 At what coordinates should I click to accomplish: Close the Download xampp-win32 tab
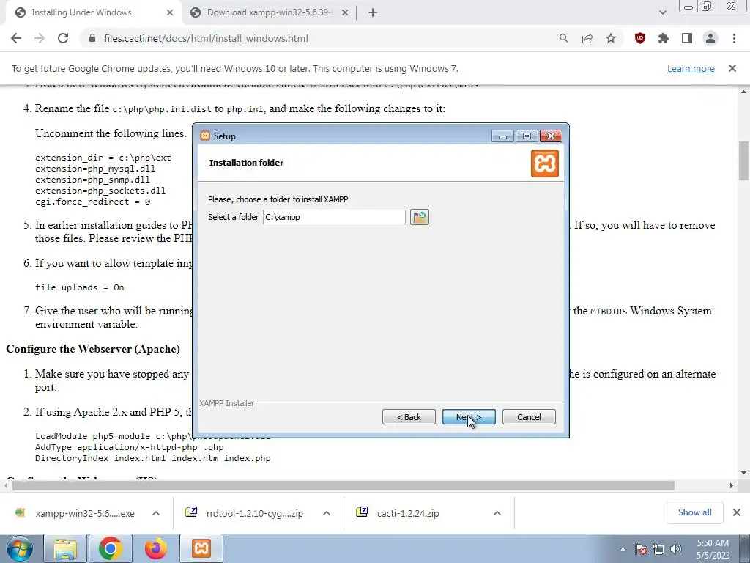point(345,12)
